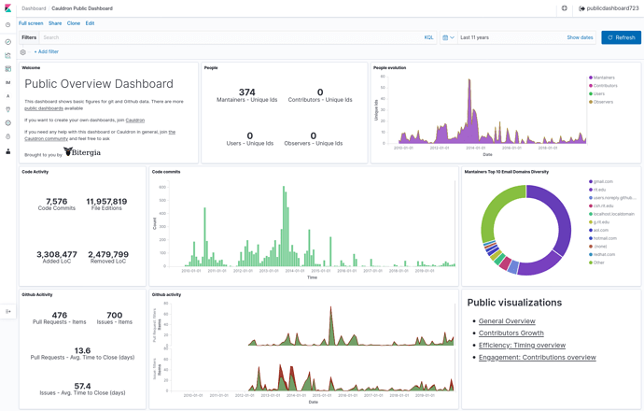This screenshot has height=411, width=644.
Task: Open Discover via the compass icon
Action: 7,42
